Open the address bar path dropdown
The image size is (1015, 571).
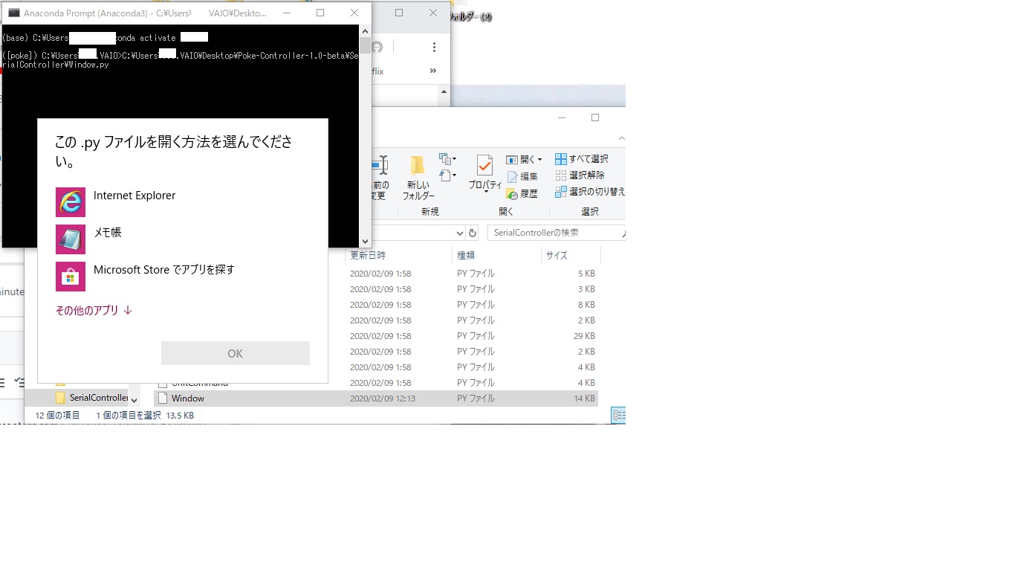click(459, 233)
